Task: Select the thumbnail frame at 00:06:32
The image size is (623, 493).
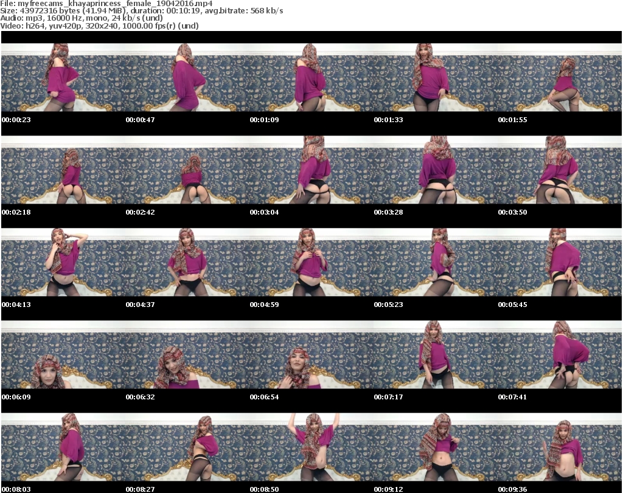Action: 187,354
